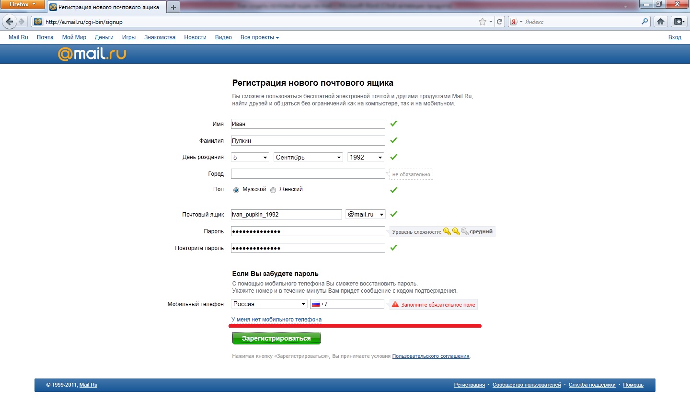Open Знакомства in top navigation
The width and height of the screenshot is (690, 412).
click(x=160, y=37)
